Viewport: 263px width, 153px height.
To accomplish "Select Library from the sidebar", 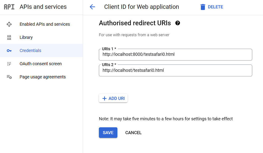I will click(x=26, y=38).
